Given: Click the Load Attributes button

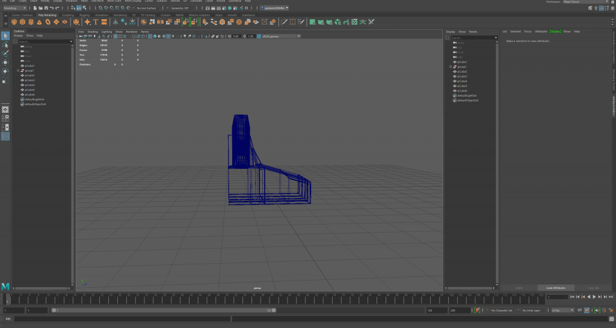Looking at the screenshot, I should point(556,288).
